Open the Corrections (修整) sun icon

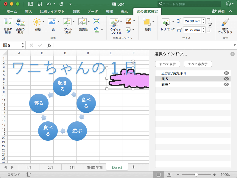[37, 22]
